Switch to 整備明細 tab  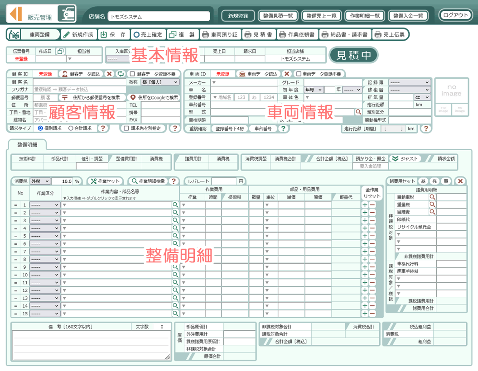click(x=28, y=145)
